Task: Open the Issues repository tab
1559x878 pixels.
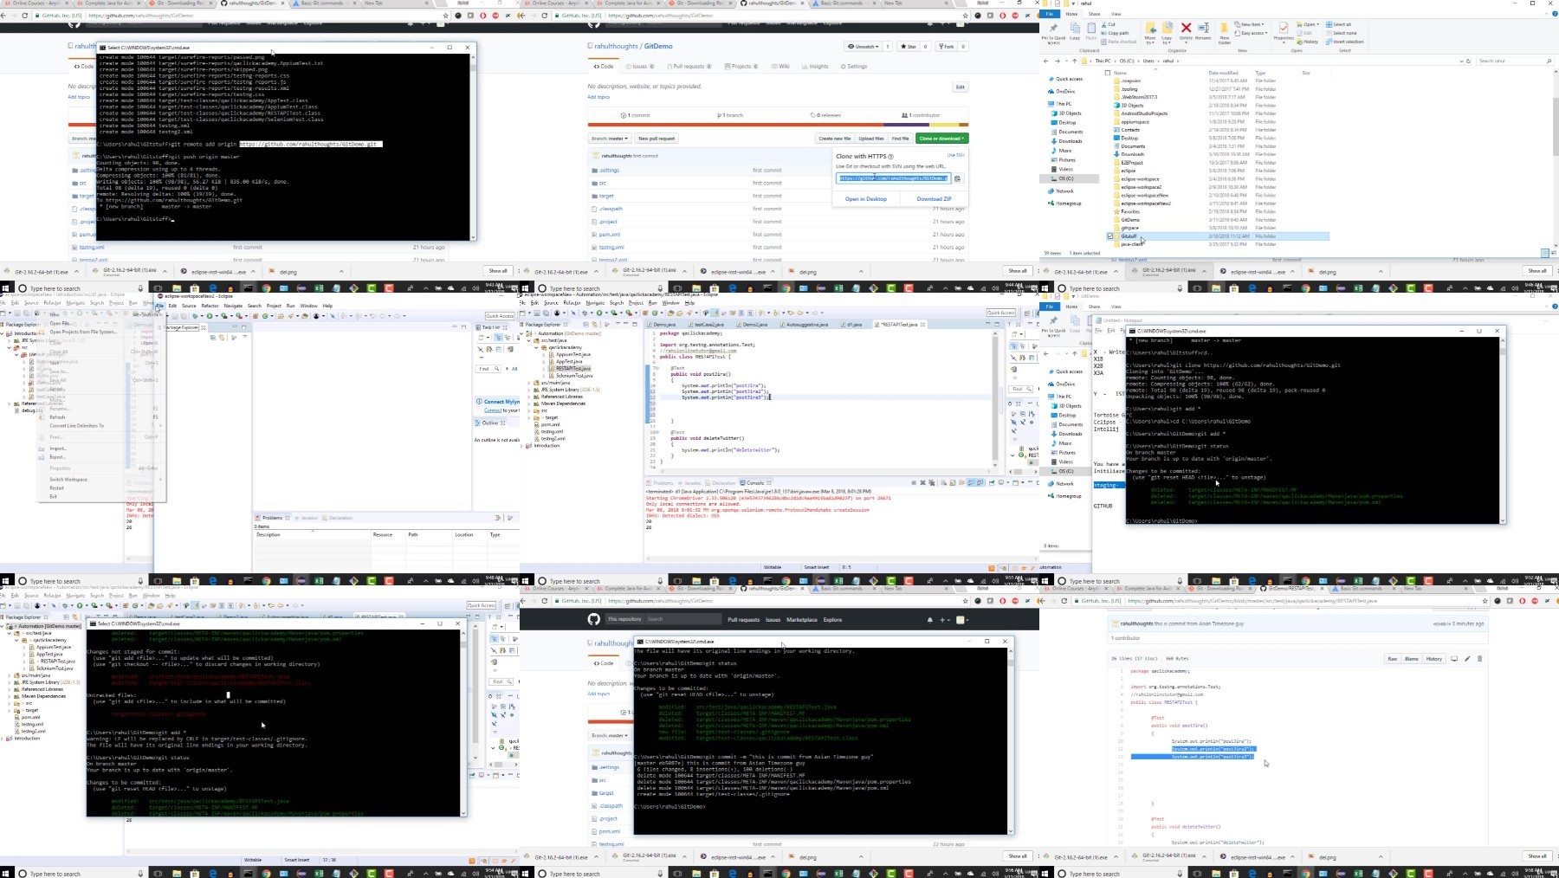Action: tap(639, 67)
